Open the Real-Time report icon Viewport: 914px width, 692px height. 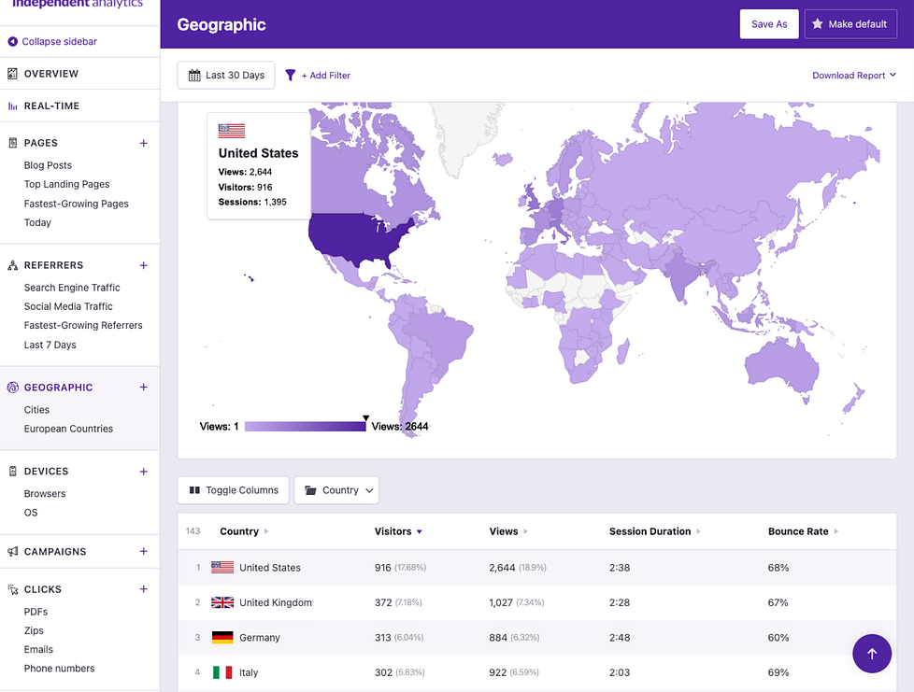pos(10,106)
